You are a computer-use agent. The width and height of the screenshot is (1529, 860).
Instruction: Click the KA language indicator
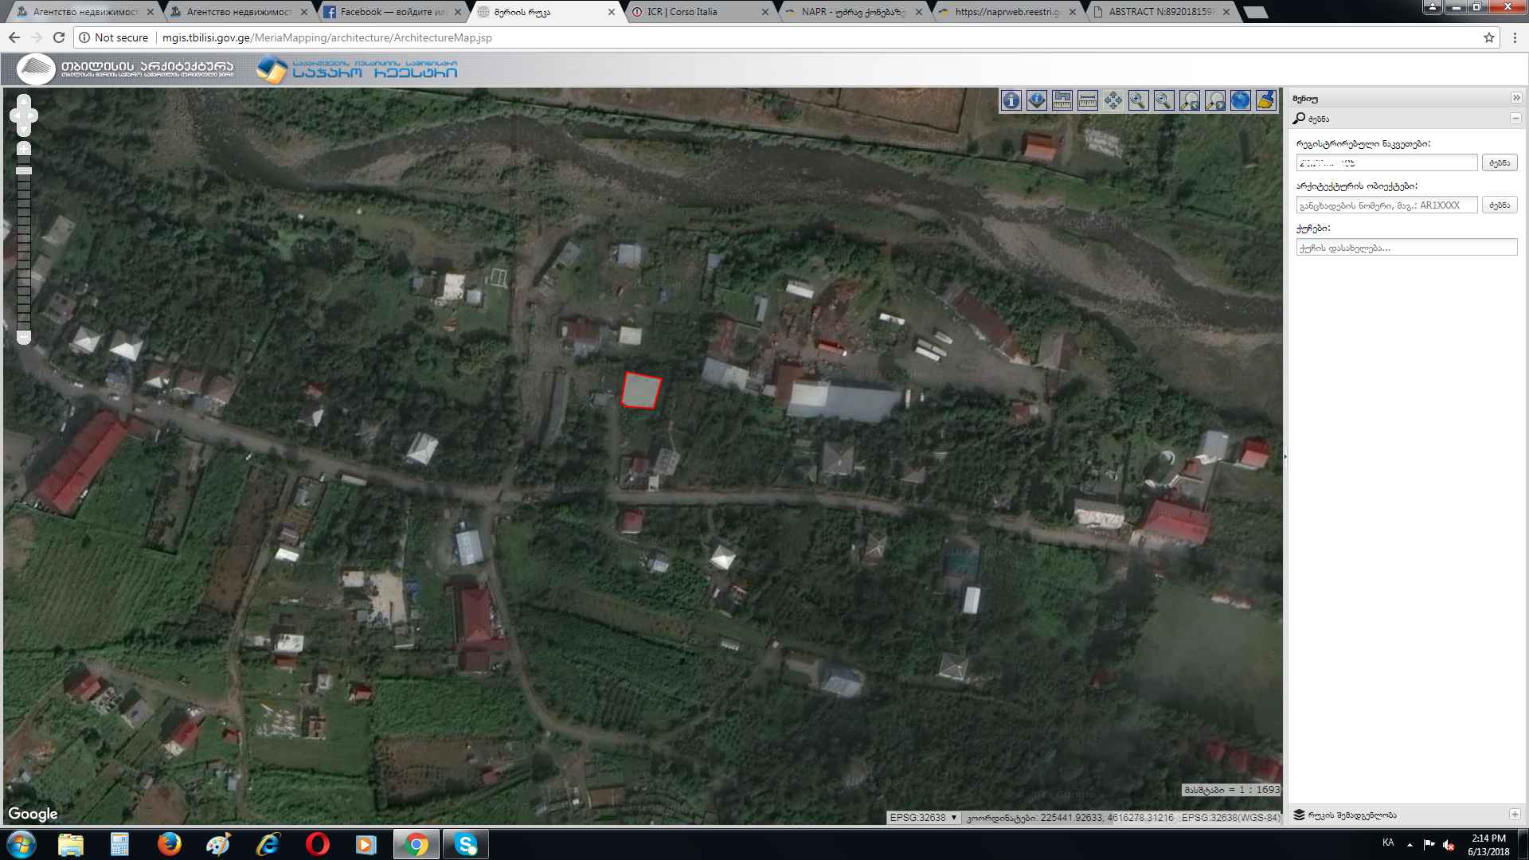click(1388, 842)
